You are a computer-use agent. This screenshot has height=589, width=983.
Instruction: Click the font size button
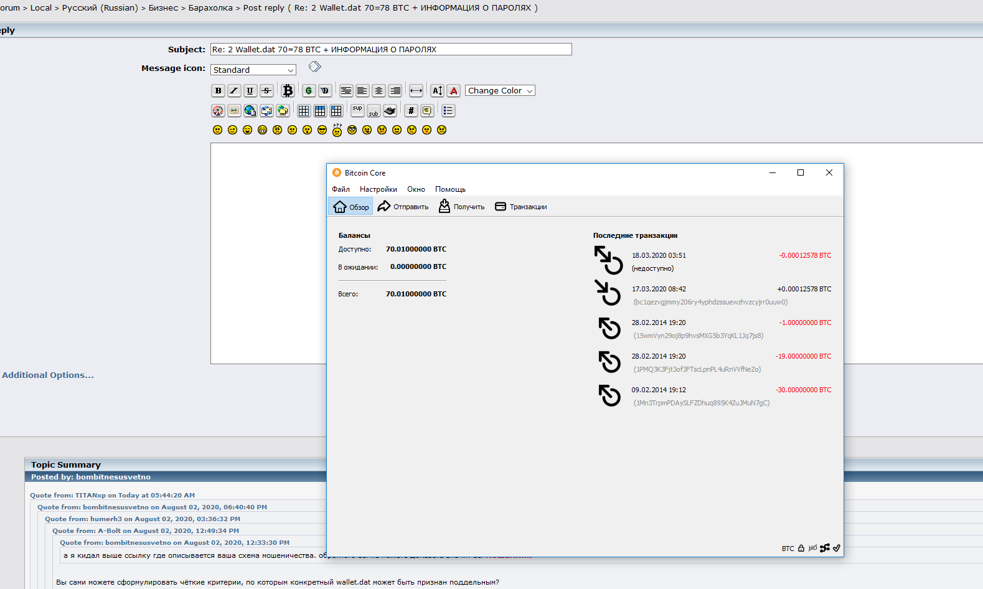pyautogui.click(x=438, y=91)
